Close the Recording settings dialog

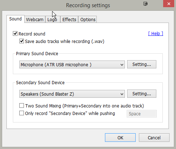click(x=169, y=4)
